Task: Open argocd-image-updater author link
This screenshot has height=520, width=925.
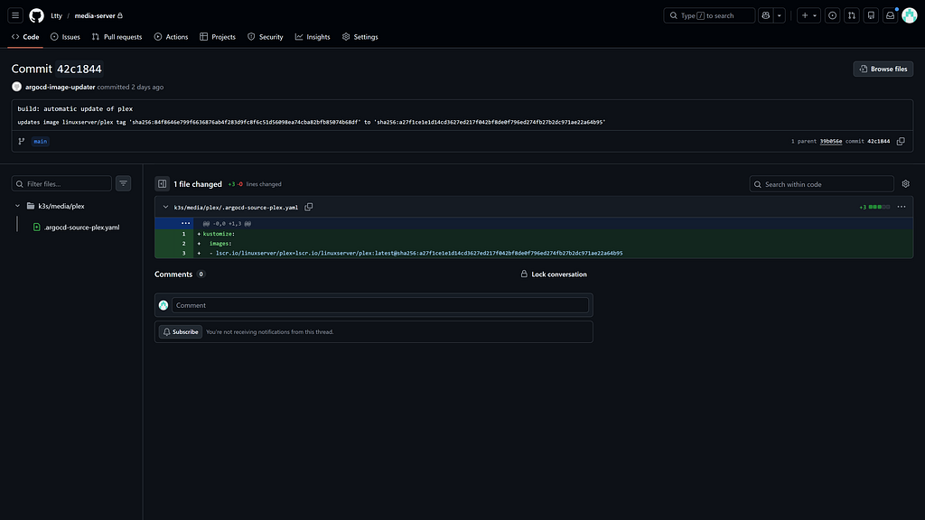Action: point(61,87)
